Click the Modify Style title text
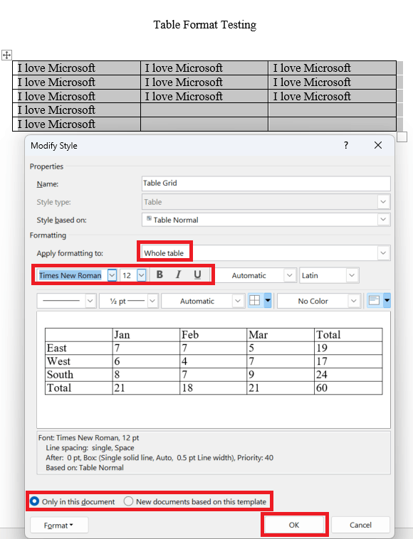Screen dimensions: 413x539 (54, 145)
